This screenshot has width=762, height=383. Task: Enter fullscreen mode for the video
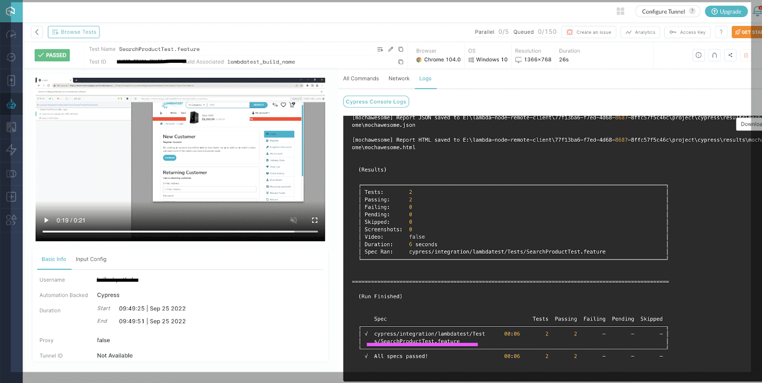[x=314, y=220]
